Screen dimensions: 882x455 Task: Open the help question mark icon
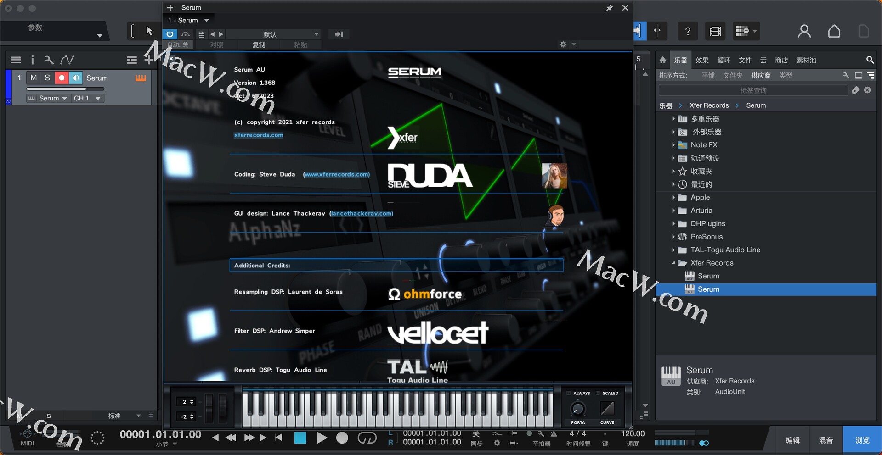point(688,31)
